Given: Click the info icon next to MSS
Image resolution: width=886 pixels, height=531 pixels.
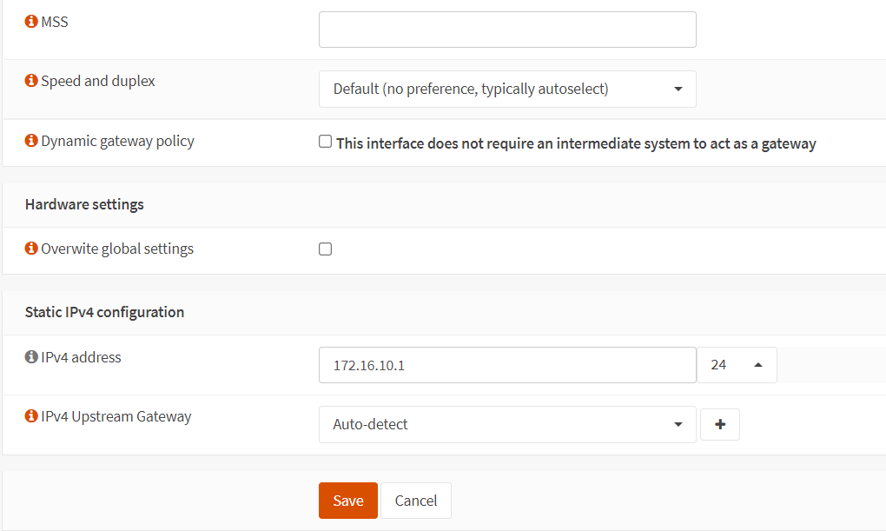Looking at the screenshot, I should click(x=31, y=22).
